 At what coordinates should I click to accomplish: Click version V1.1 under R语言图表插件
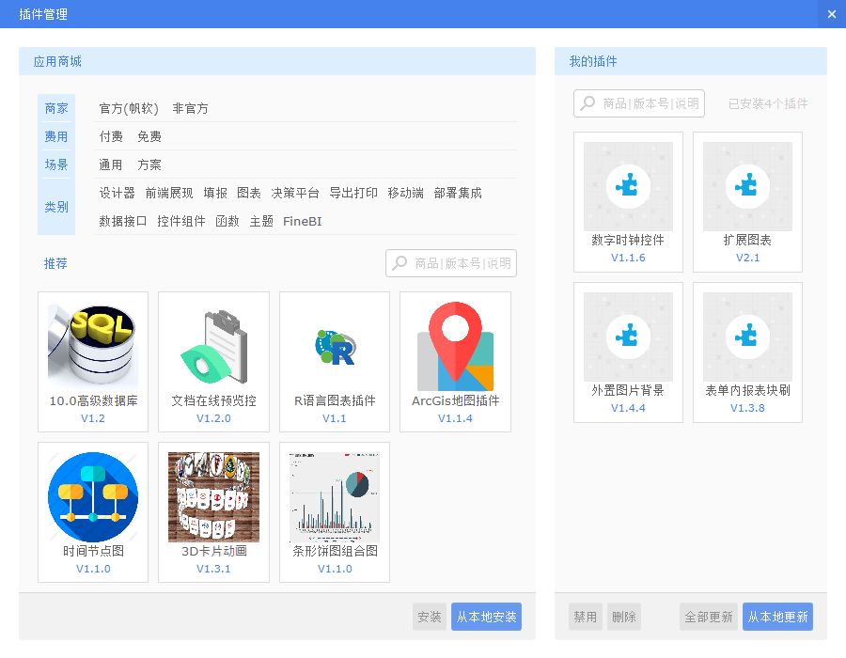(335, 418)
